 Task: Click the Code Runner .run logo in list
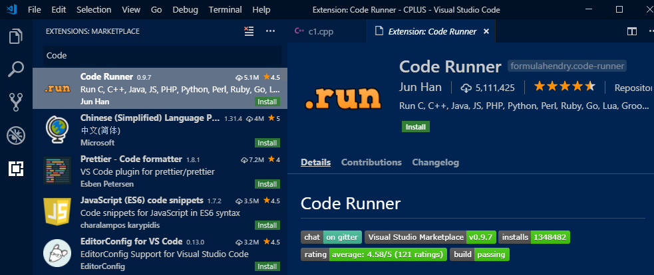[x=57, y=89]
